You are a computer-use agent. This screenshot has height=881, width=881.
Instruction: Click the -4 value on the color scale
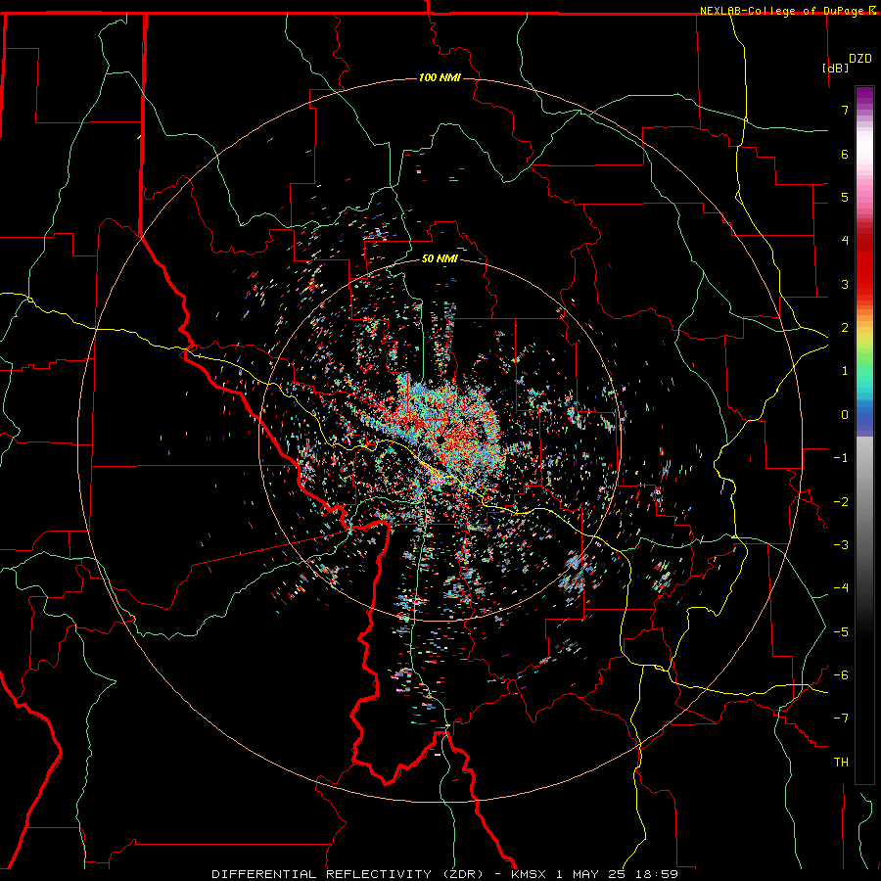pos(841,587)
